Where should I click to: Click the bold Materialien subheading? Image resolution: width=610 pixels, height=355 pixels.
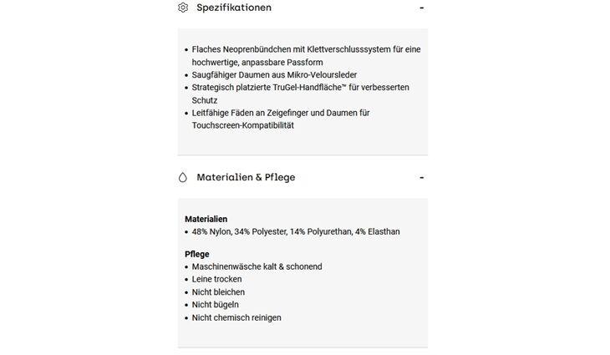[x=206, y=219]
